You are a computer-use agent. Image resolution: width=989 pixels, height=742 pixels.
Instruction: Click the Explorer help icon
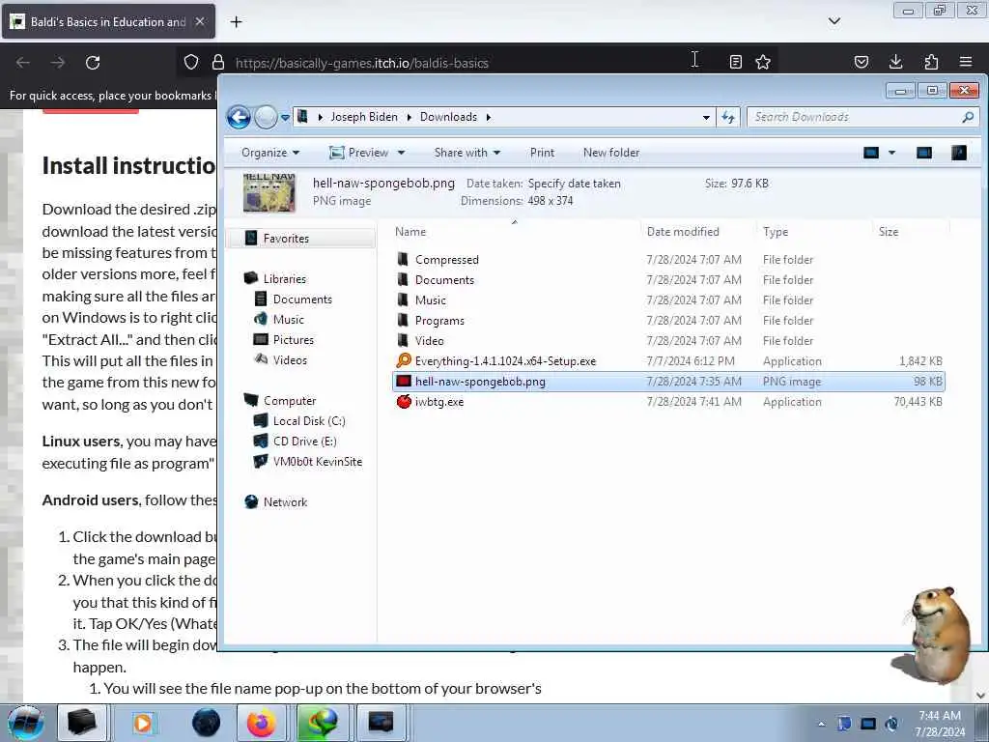tap(959, 153)
